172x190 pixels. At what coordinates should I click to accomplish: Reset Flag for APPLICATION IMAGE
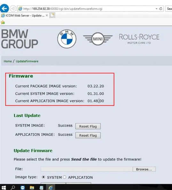tap(88, 135)
